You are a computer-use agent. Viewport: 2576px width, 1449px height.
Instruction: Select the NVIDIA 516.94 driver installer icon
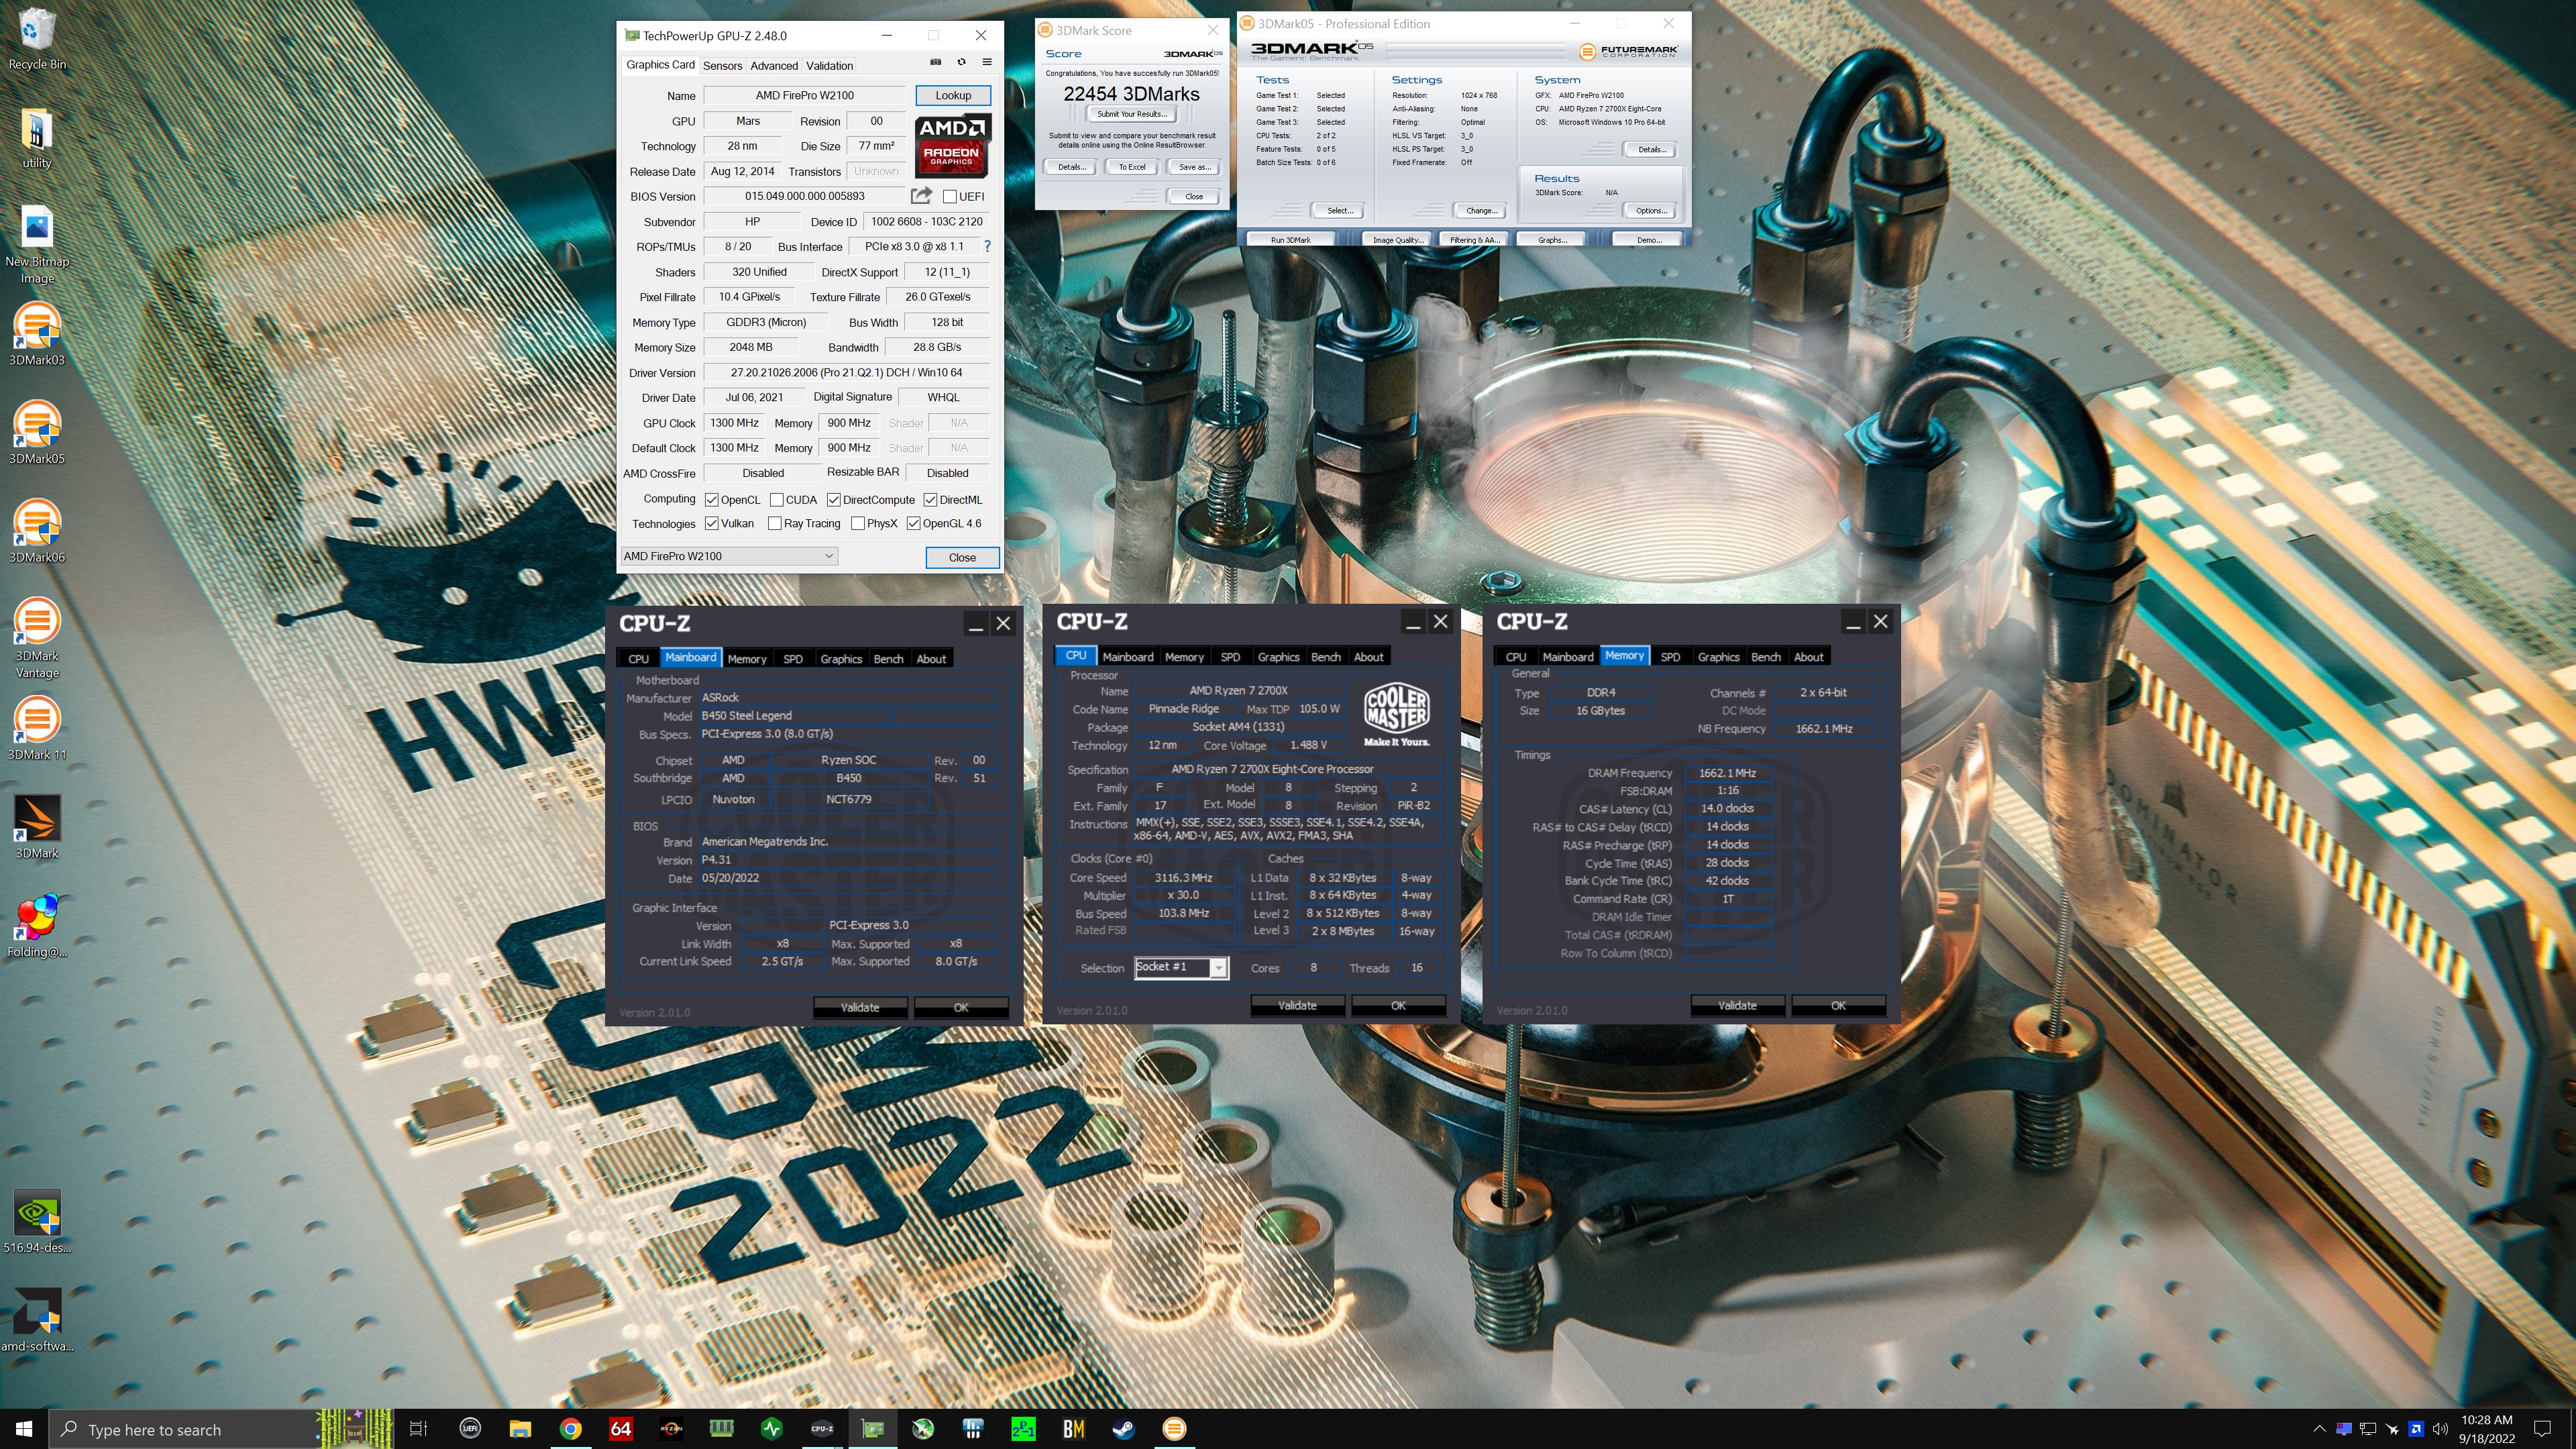pyautogui.click(x=37, y=1222)
